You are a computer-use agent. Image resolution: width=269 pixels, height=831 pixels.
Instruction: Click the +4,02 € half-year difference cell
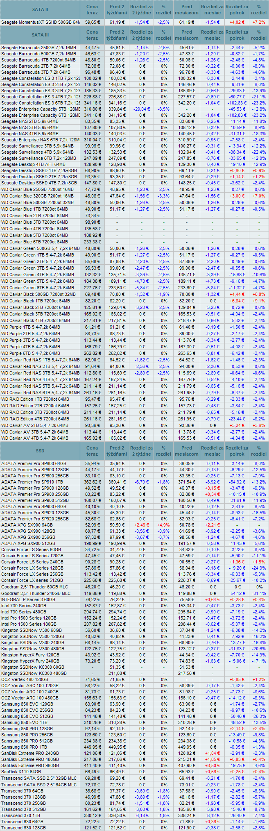tap(237, 22)
